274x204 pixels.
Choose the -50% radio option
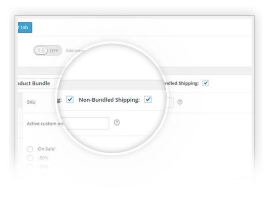click(30, 158)
